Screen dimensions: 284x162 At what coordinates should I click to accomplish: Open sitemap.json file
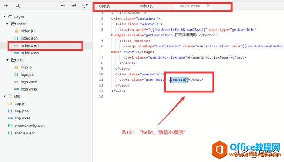click(x=25, y=133)
